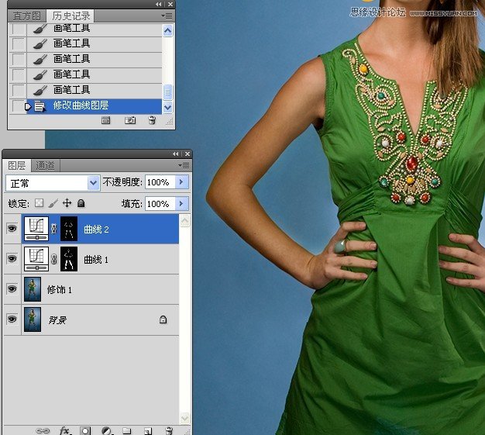This screenshot has width=485, height=435.
Task: Click the lock position move icon
Action: coord(67,203)
